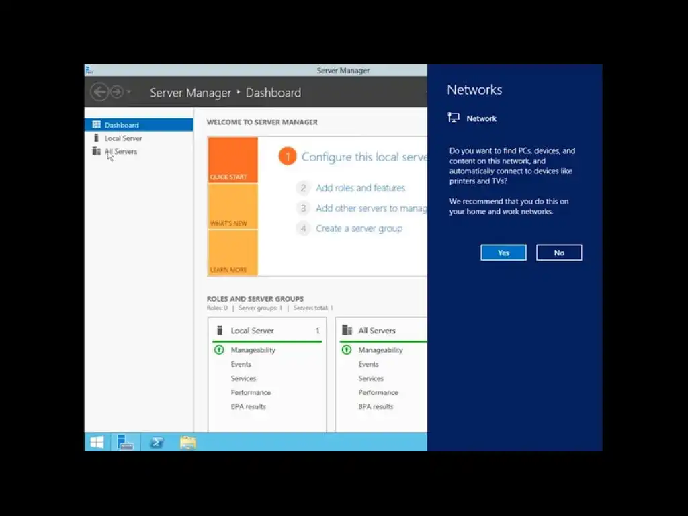Click Add roles and features link
Viewport: 688px width, 516px height.
point(360,188)
